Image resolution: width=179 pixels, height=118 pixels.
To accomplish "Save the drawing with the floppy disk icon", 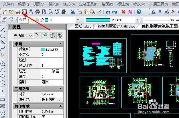I will pyautogui.click(x=18, y=12).
